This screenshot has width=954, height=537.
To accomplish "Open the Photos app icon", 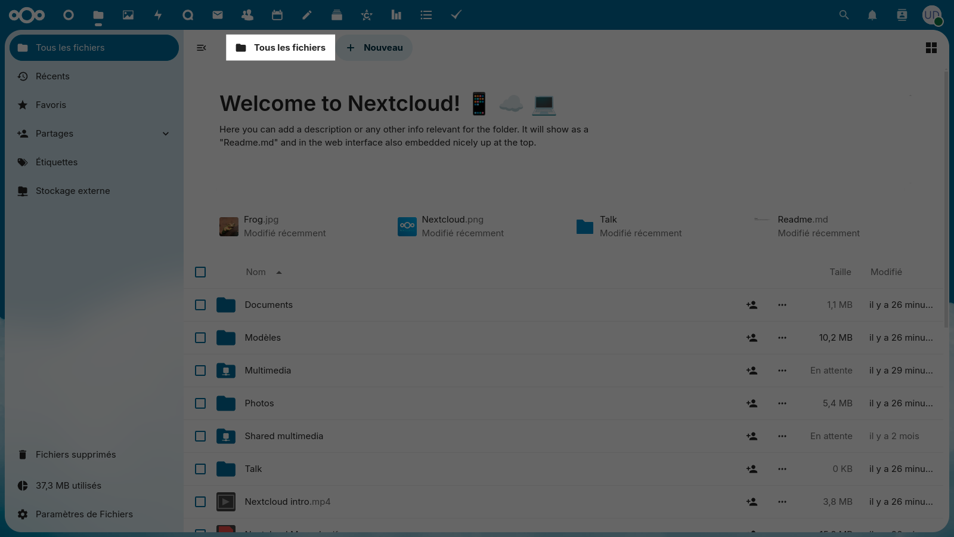I will pyautogui.click(x=128, y=15).
